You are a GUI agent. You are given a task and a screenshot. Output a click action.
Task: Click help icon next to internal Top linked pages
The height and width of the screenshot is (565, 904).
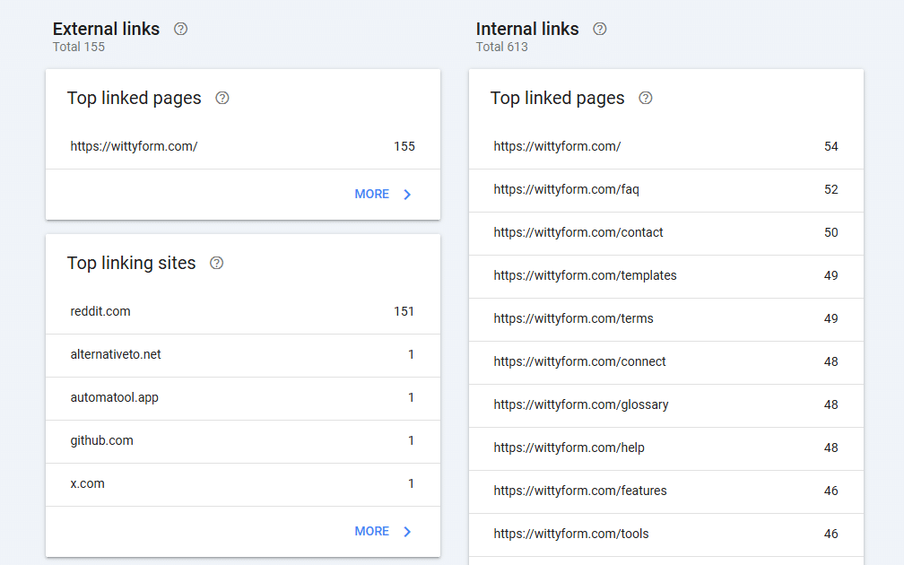(x=645, y=98)
